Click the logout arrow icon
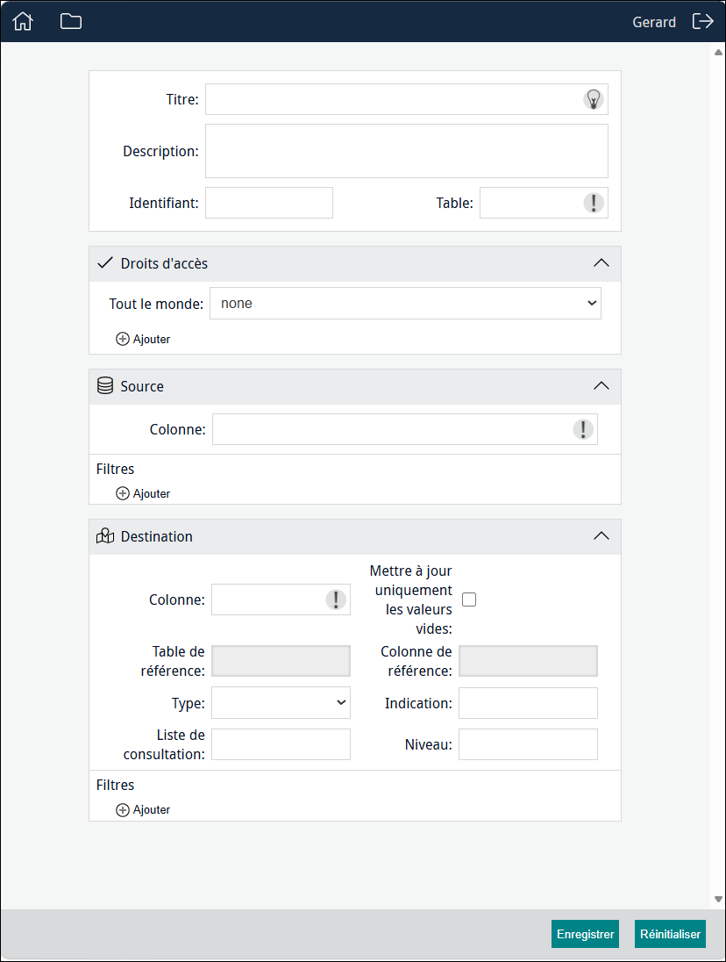 coord(702,21)
